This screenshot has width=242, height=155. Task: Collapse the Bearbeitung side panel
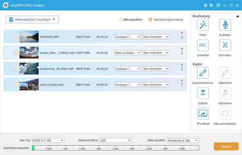[238, 17]
